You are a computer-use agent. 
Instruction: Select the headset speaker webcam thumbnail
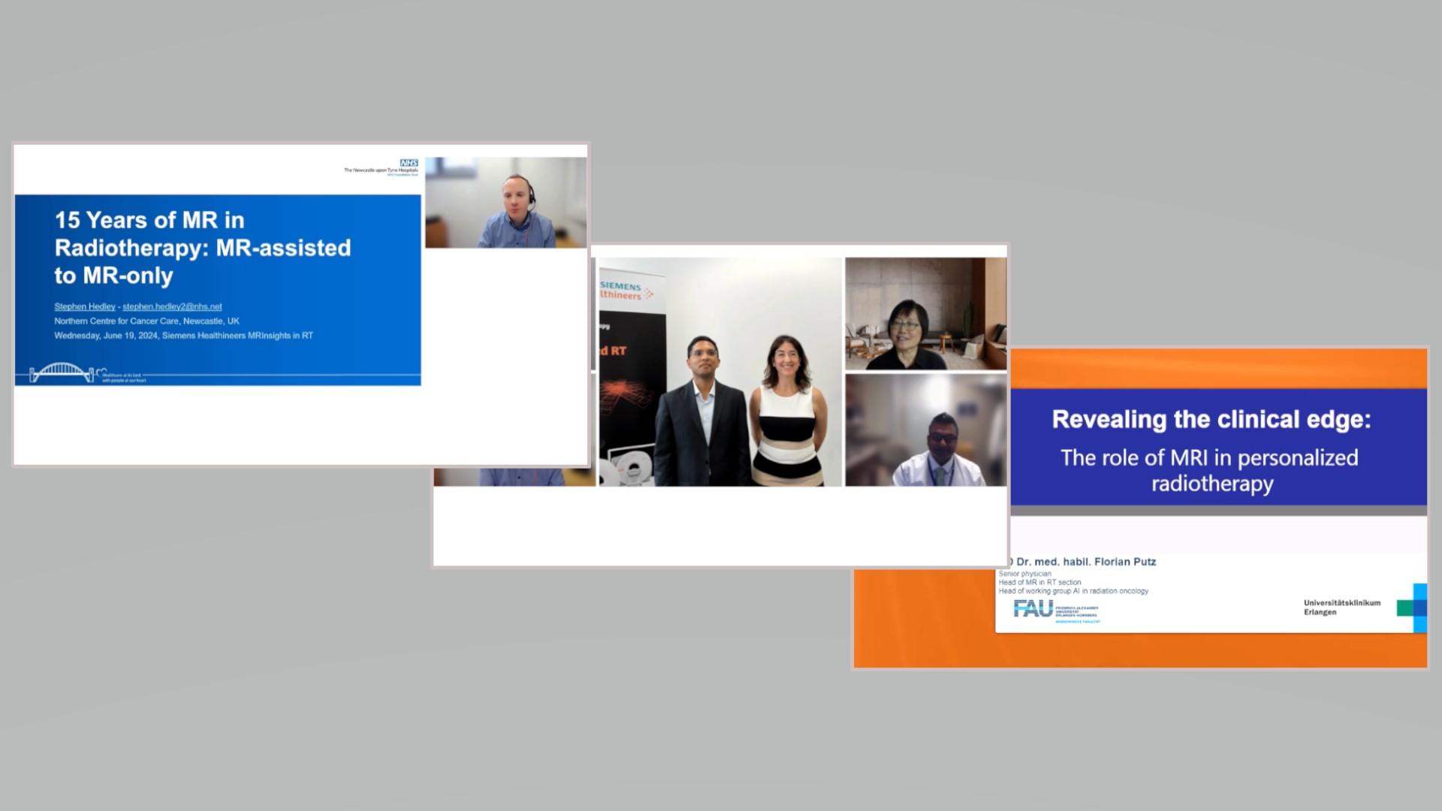coord(505,203)
